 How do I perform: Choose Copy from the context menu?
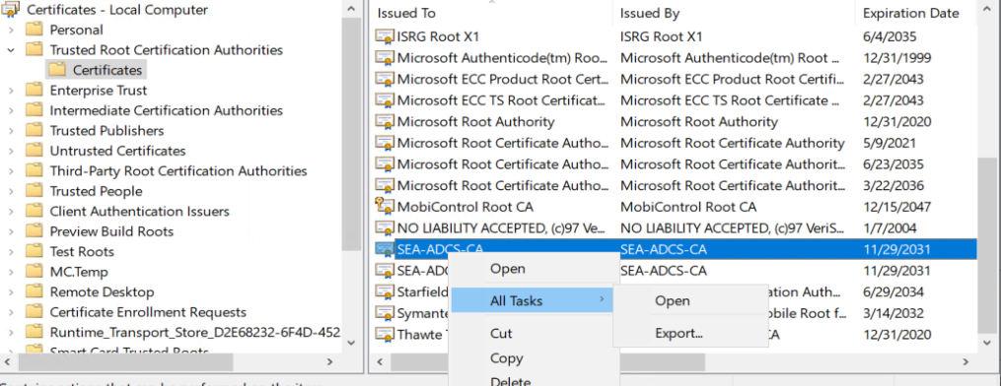pos(506,358)
